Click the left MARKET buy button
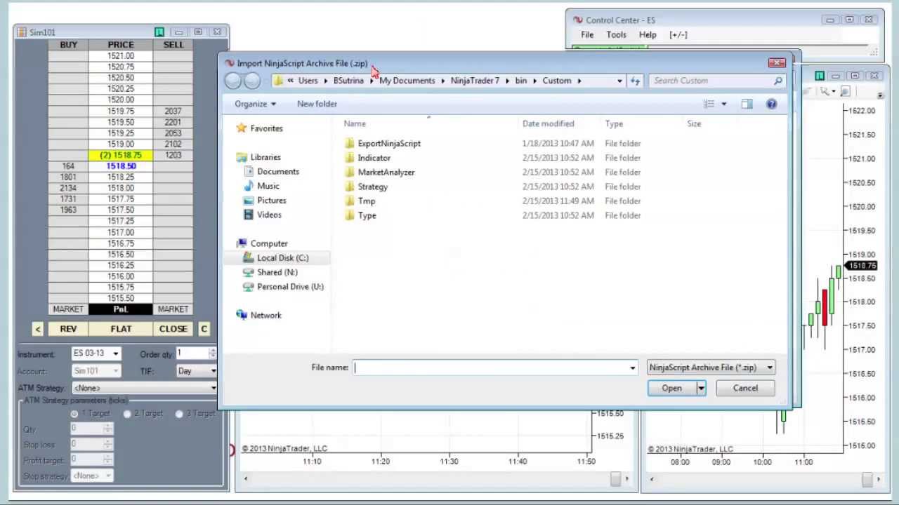This screenshot has height=505, width=899. coord(68,309)
